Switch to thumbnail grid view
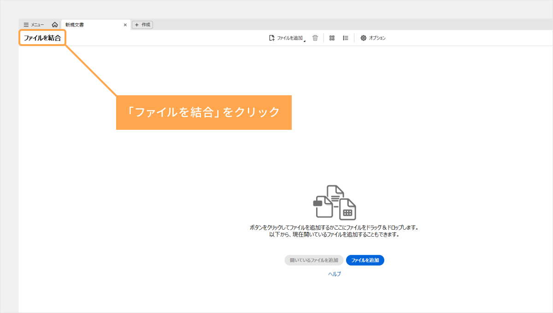The image size is (553, 313). (x=332, y=38)
